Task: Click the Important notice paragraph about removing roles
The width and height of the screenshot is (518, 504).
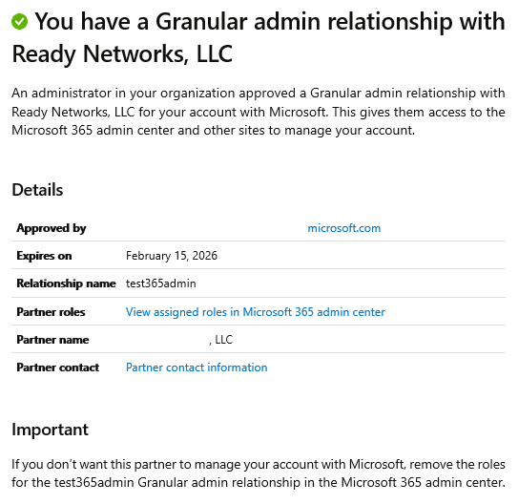Action: (259, 473)
